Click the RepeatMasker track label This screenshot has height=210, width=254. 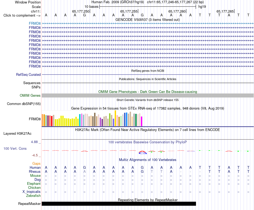point(29,204)
